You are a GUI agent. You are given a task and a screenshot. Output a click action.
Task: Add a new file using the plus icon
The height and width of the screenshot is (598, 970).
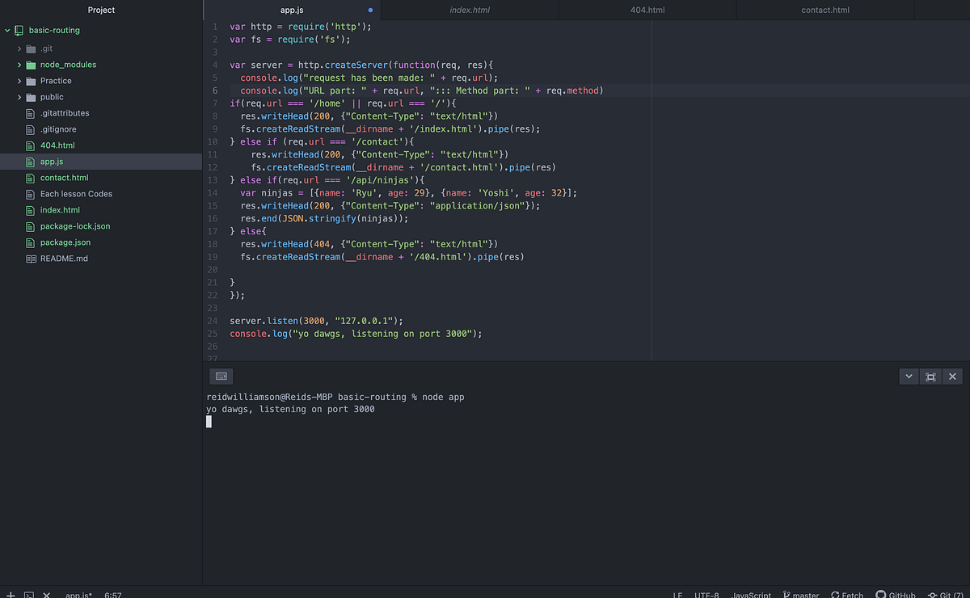pos(10,594)
